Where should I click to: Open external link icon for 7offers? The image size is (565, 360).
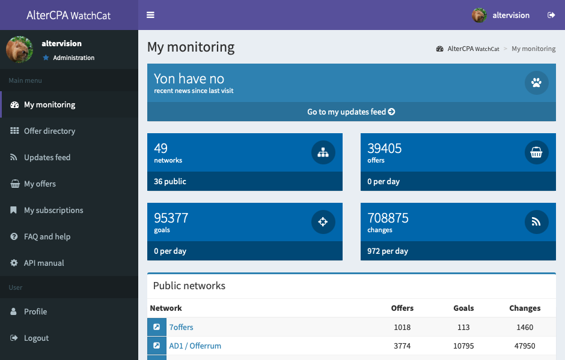[157, 327]
